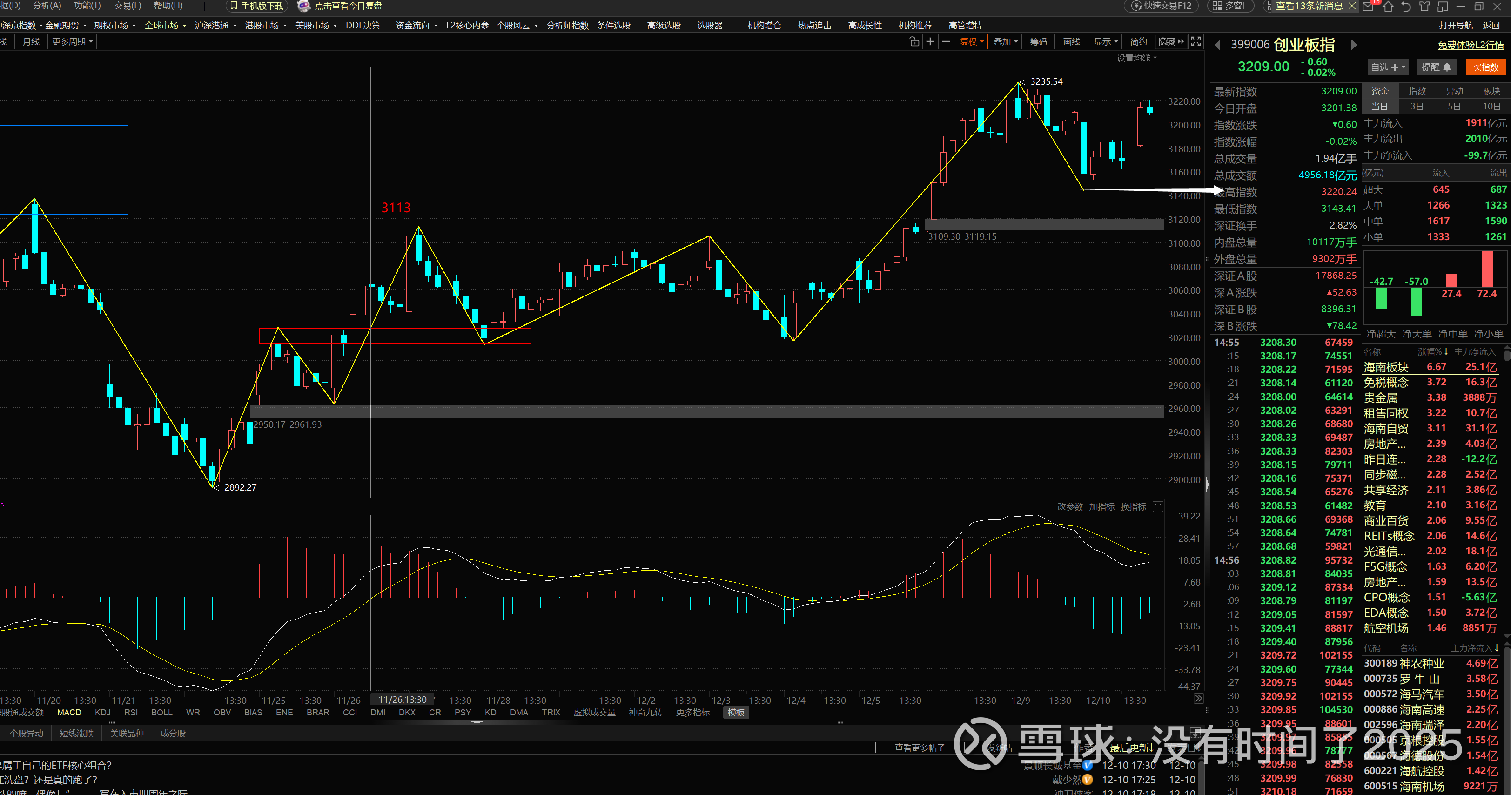Zoom in chart with plus icon
Image resolution: width=1511 pixels, height=795 pixels.
click(930, 41)
